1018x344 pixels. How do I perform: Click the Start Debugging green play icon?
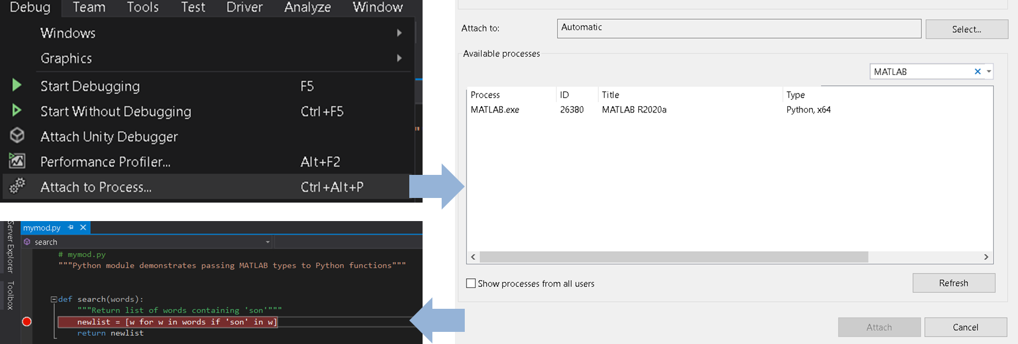tap(17, 85)
